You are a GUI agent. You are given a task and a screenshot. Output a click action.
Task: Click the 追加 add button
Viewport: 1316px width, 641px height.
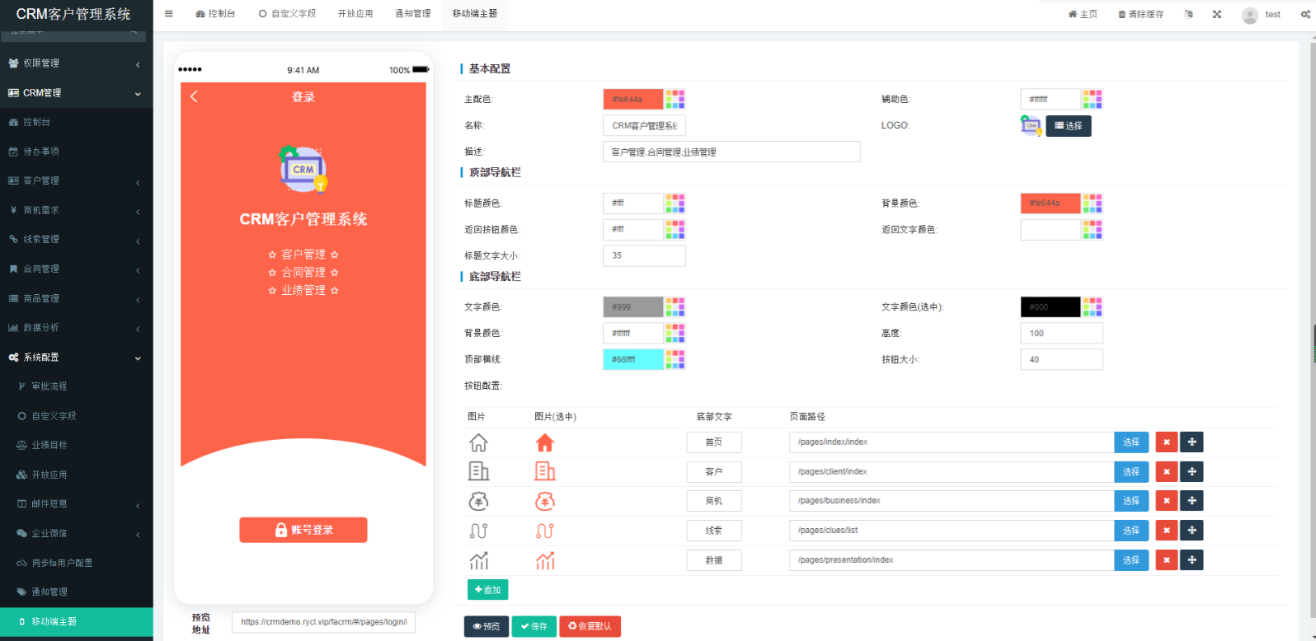point(487,590)
